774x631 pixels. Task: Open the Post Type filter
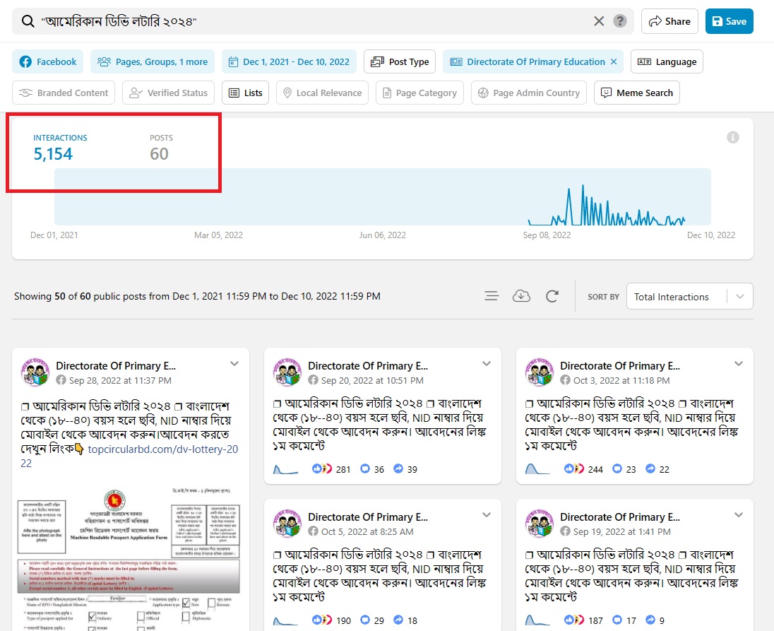pyautogui.click(x=400, y=61)
